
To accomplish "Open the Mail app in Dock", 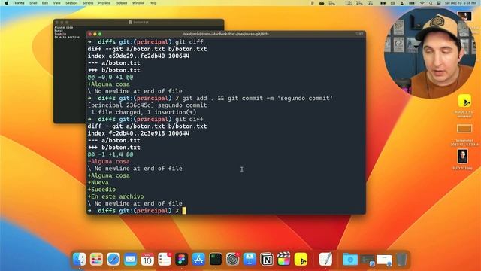I will [x=130, y=260].
